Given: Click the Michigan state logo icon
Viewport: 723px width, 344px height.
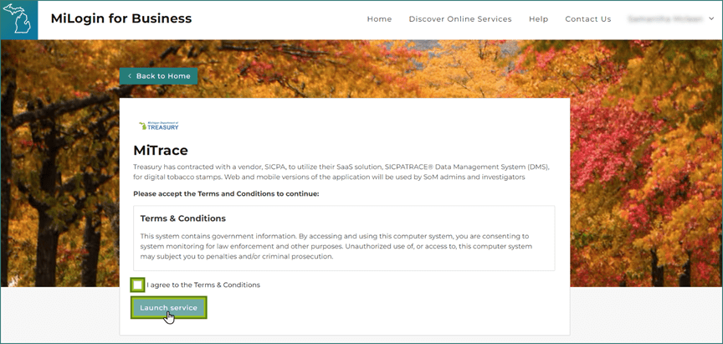Looking at the screenshot, I should [18, 20].
